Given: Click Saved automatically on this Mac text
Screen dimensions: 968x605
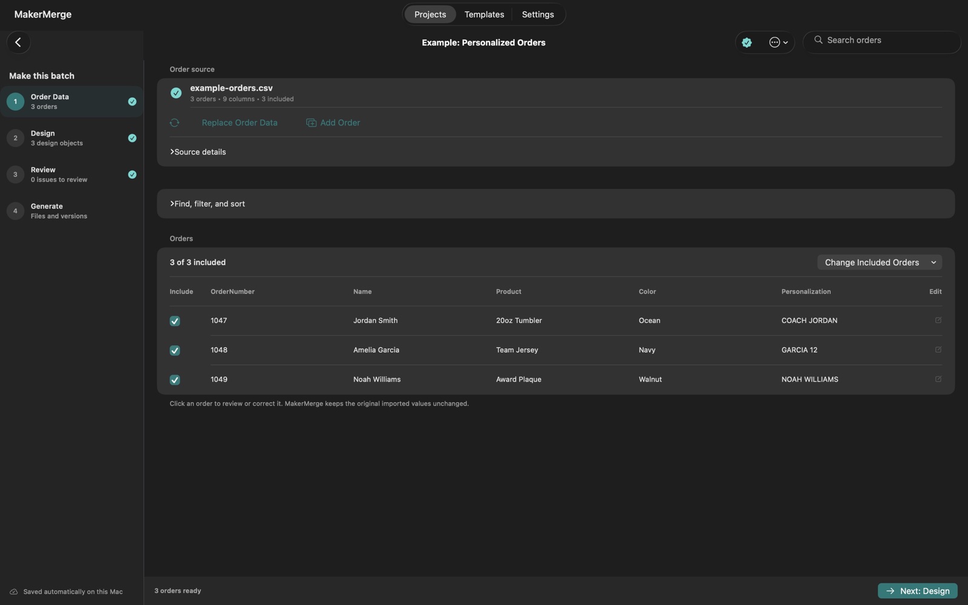Looking at the screenshot, I should point(73,592).
